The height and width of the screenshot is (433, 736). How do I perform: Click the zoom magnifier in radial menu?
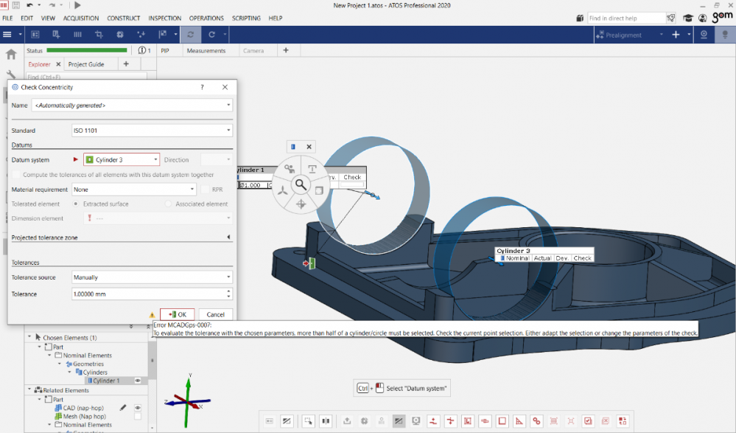(300, 184)
